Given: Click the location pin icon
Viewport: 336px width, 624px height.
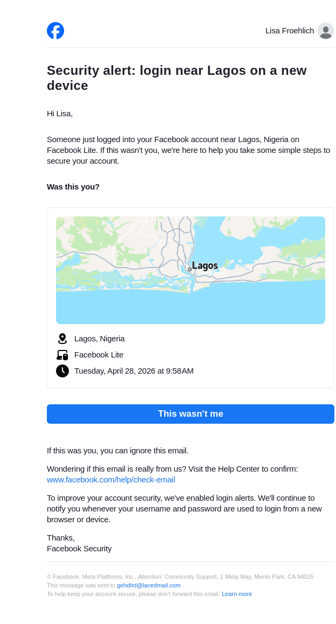Looking at the screenshot, I should coord(62,339).
